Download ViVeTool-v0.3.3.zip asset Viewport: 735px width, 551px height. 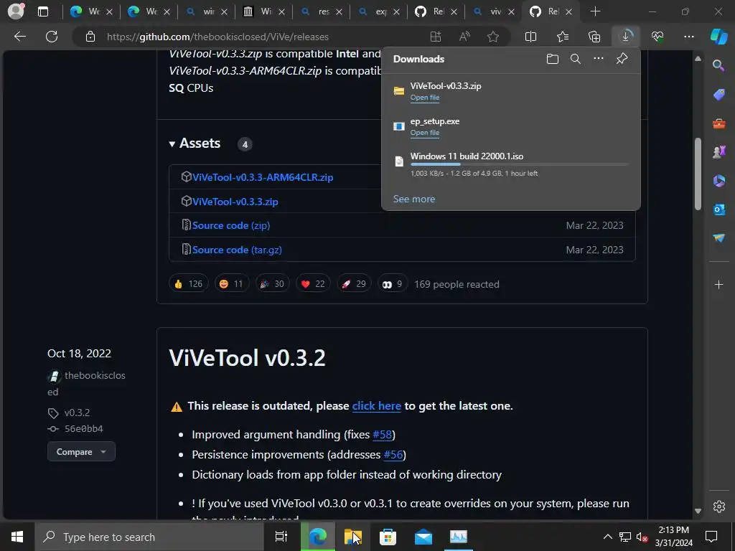pyautogui.click(x=235, y=202)
